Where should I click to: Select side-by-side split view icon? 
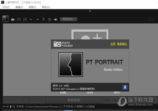33,100
